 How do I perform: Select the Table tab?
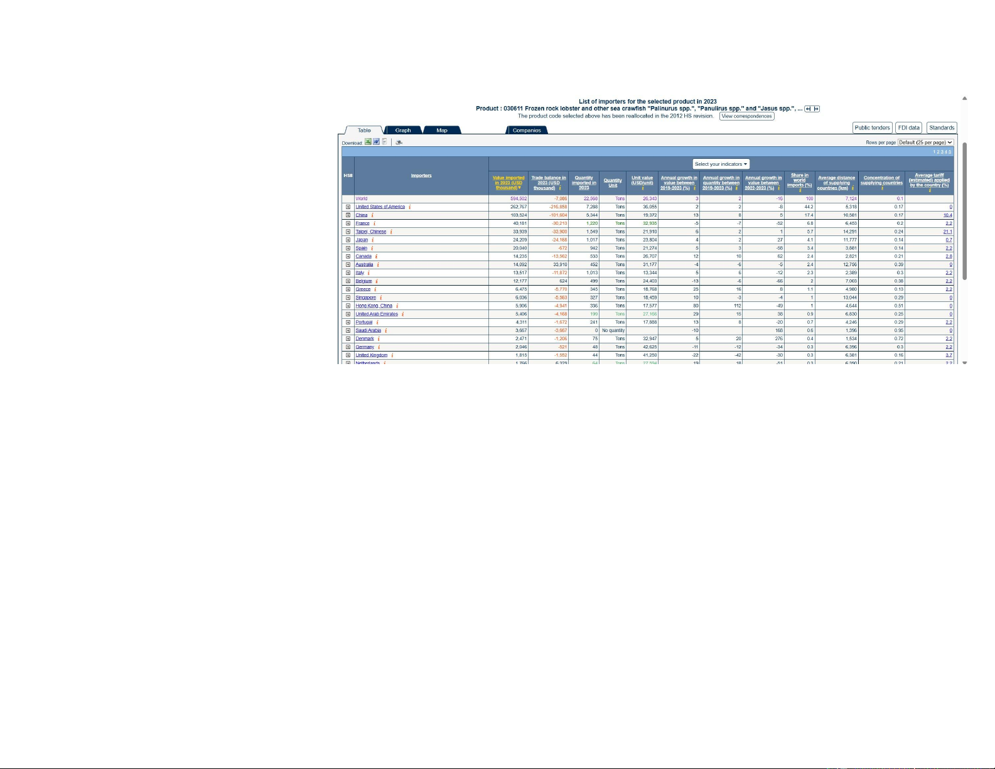(364, 131)
